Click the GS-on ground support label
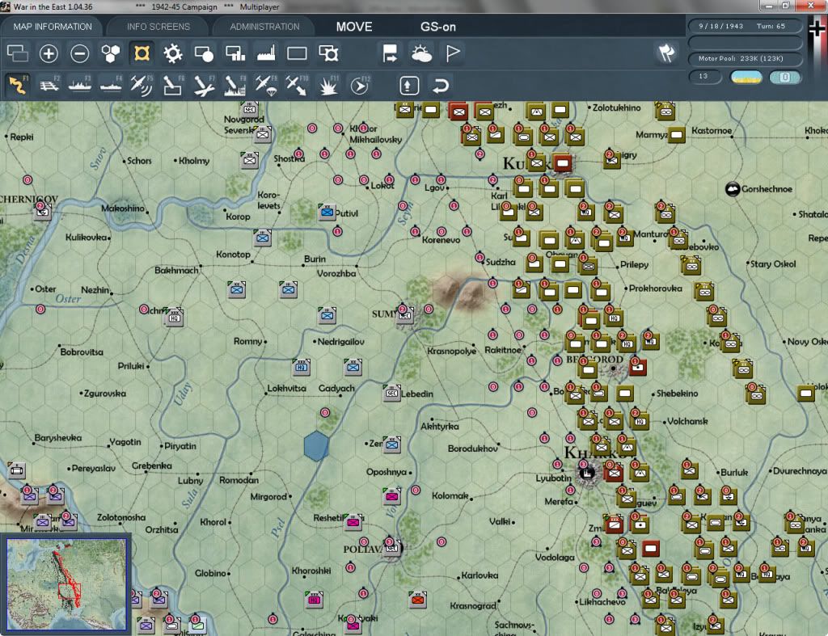This screenshot has height=636, width=828. point(437,27)
